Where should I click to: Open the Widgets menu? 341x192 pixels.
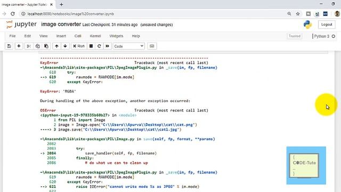[116, 36]
